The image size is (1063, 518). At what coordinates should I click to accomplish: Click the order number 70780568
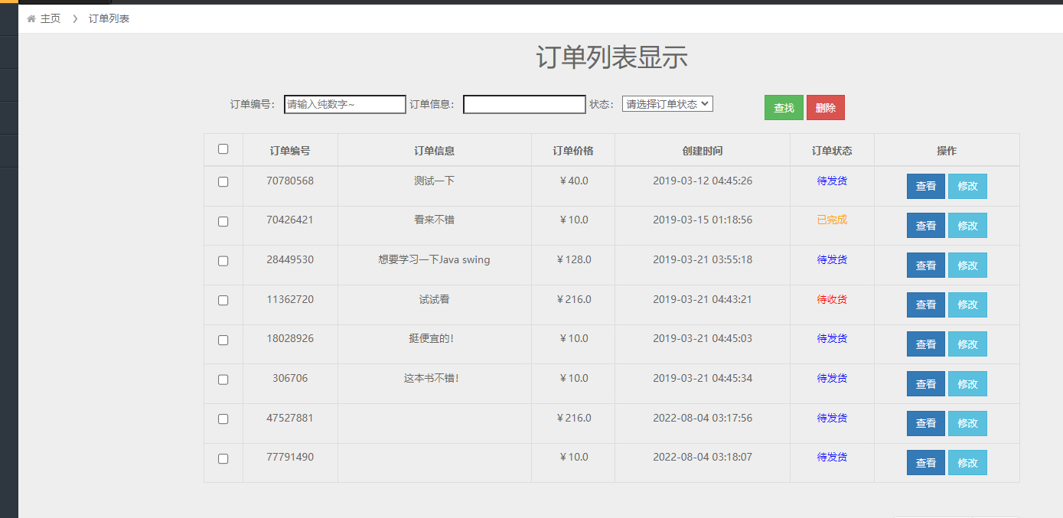pyautogui.click(x=290, y=181)
